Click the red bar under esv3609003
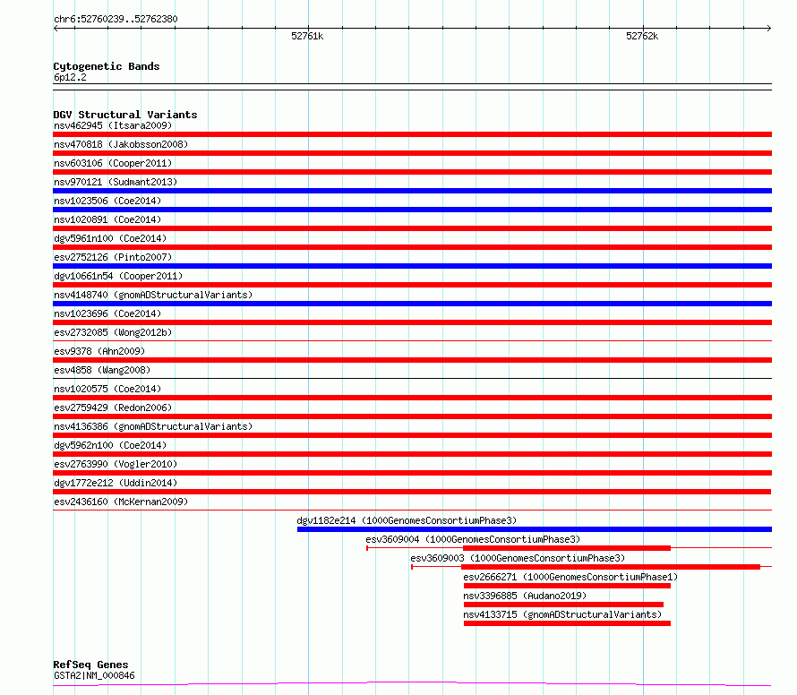 tap(611, 567)
